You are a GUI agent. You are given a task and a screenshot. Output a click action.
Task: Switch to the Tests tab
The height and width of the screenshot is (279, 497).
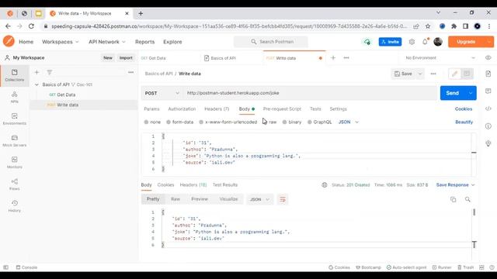coord(315,108)
